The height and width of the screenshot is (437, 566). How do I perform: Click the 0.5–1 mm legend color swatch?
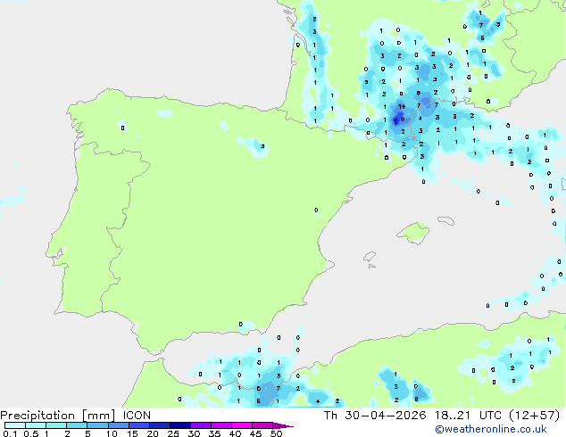pos(36,425)
